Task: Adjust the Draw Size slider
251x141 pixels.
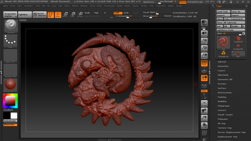Action: [151, 16]
